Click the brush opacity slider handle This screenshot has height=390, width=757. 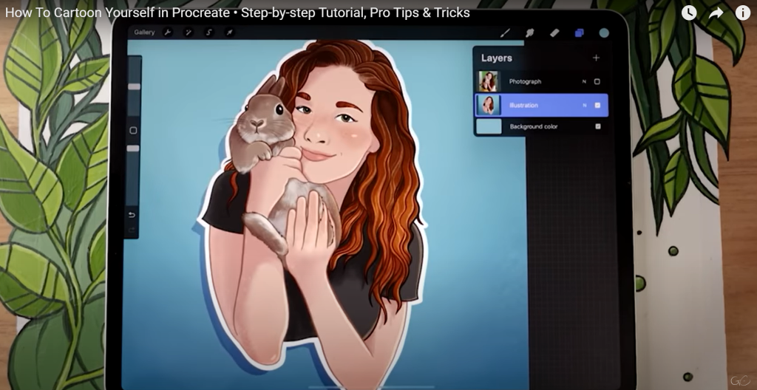[x=133, y=148]
